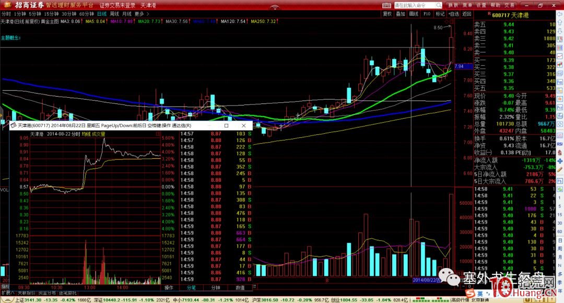Select the 周线 weekly chart tab

coord(114,14)
